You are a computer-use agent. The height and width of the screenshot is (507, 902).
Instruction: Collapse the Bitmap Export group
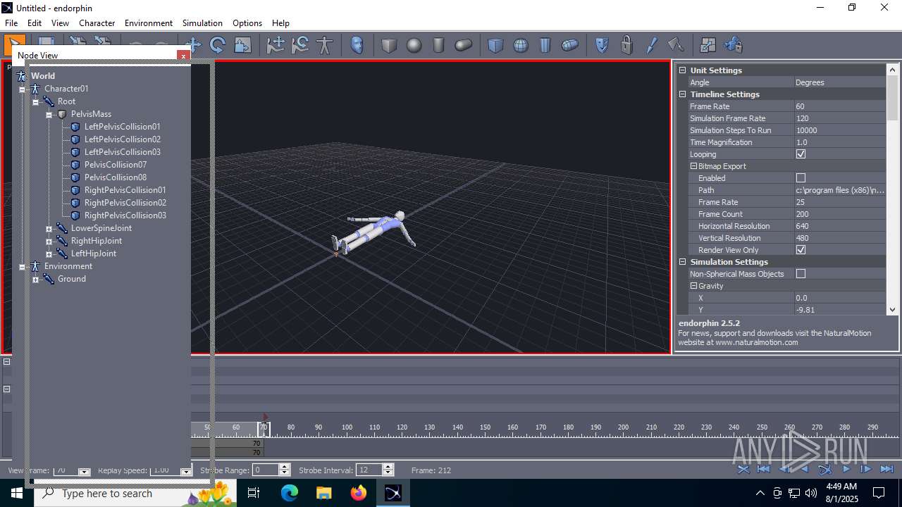[x=693, y=166]
